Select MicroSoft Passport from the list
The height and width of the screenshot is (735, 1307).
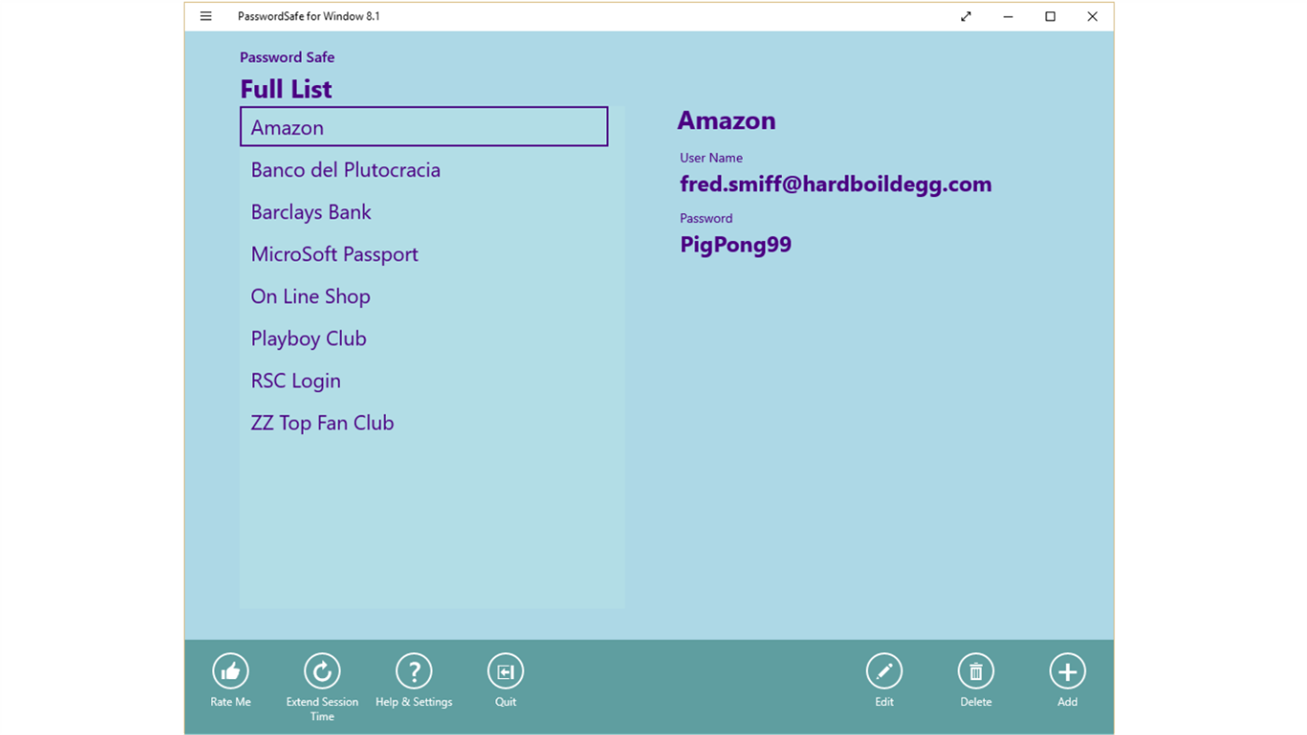(334, 254)
